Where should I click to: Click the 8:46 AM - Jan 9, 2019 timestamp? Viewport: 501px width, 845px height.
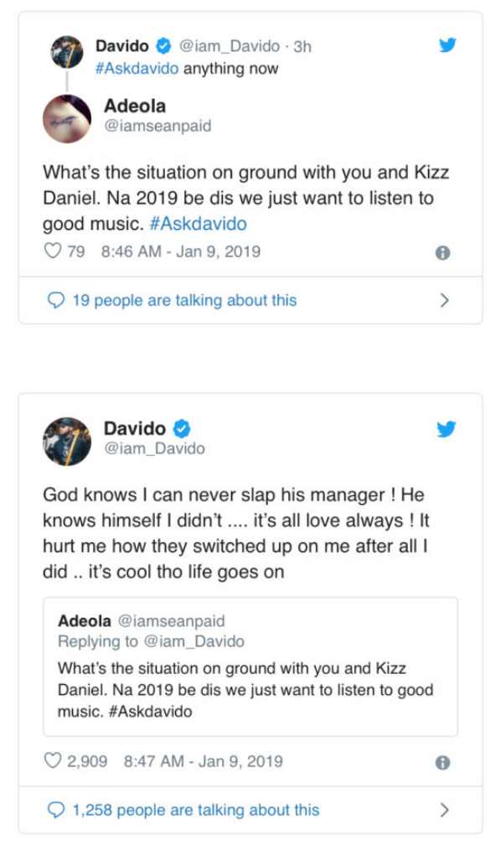180,251
